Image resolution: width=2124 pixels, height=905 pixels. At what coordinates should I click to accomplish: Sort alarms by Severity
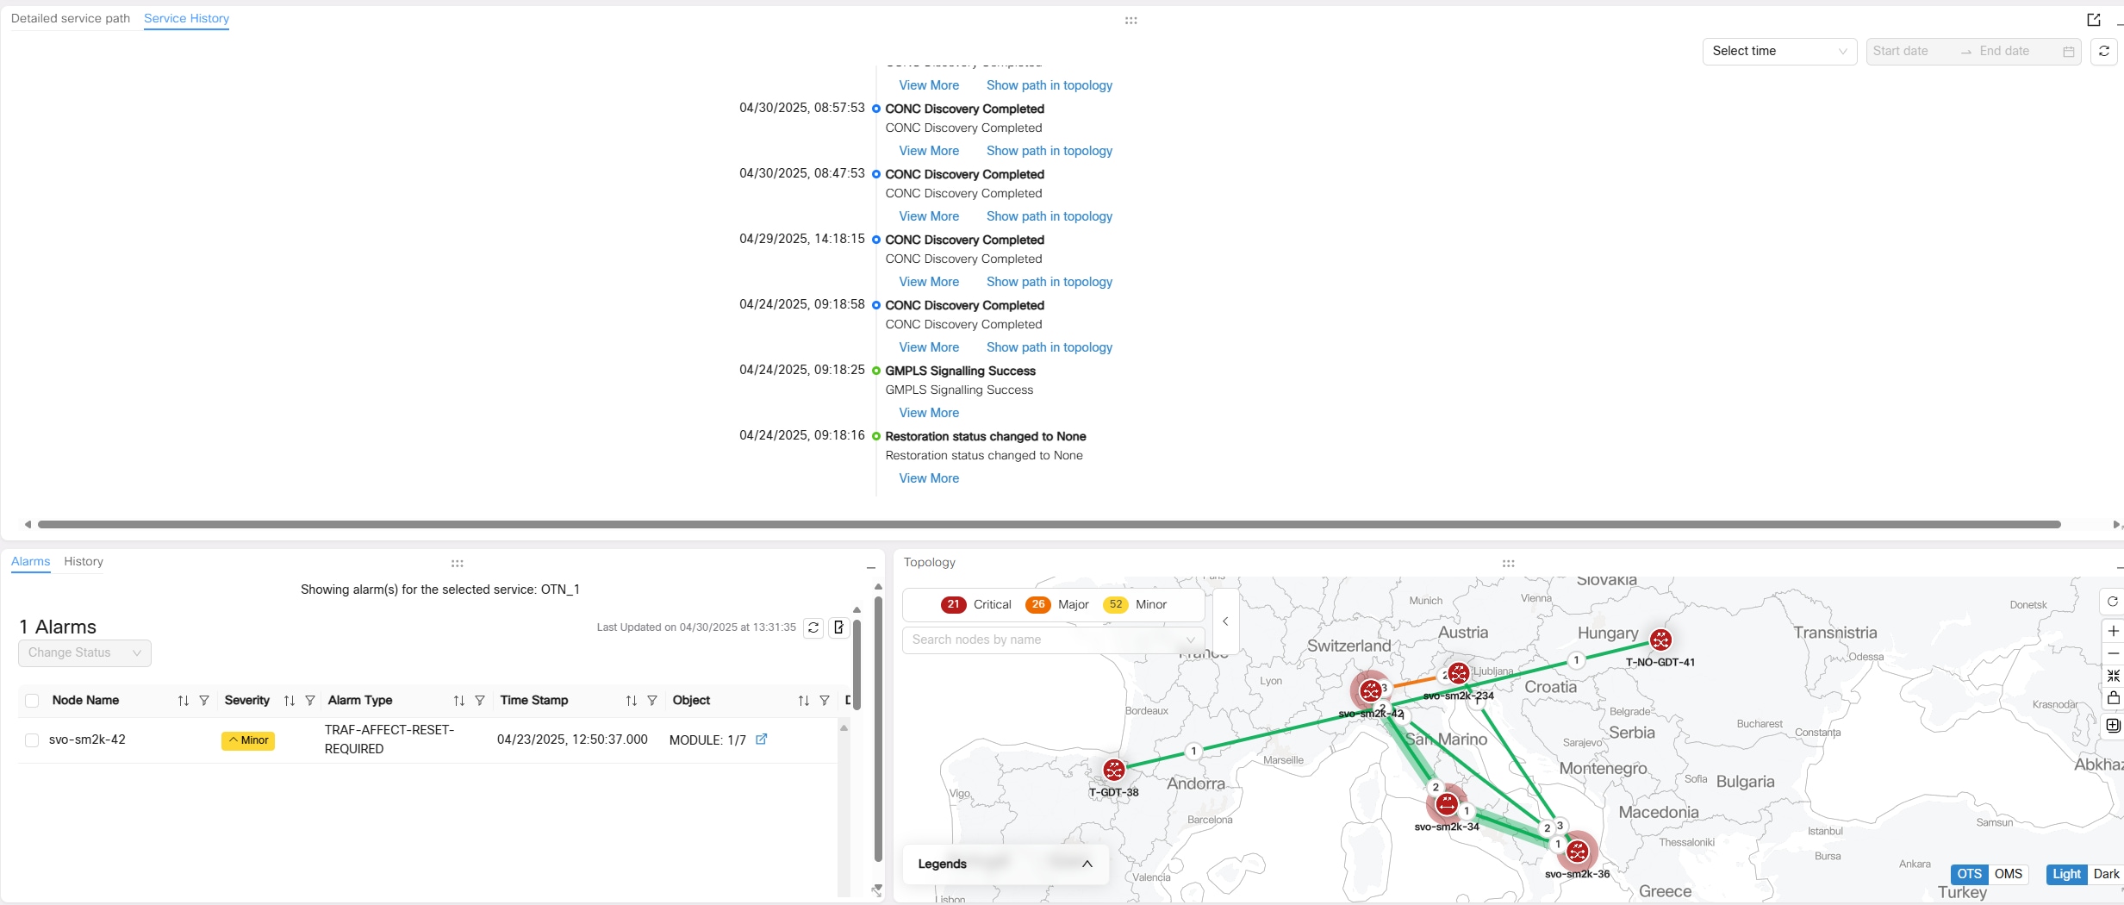pyautogui.click(x=290, y=701)
